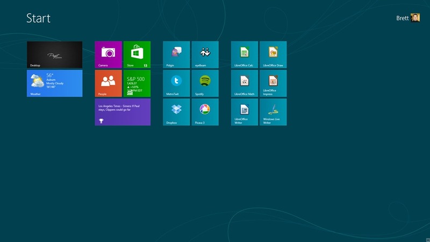Screen dimensions: 430x242
Task: View the S&P 500 finance tile
Action: point(137,83)
